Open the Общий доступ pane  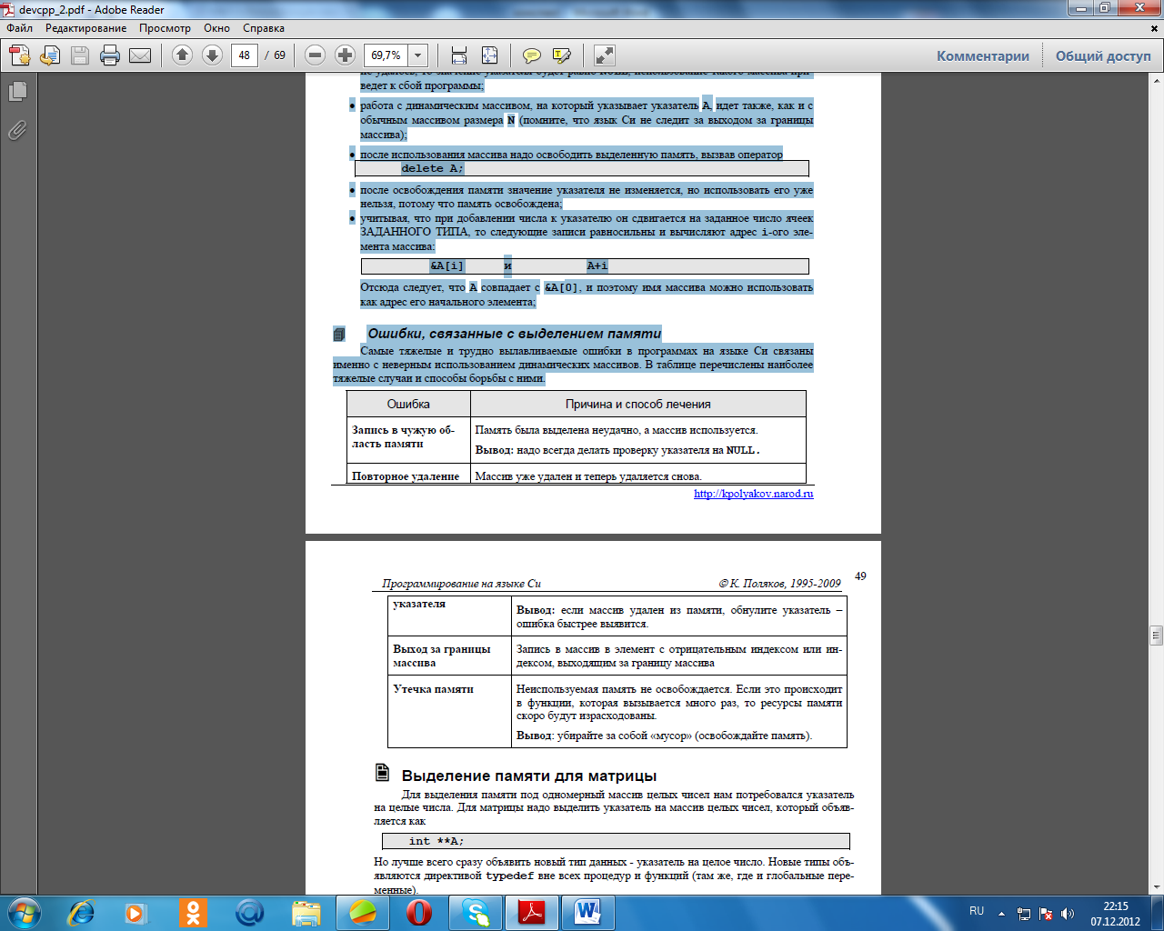(1103, 55)
